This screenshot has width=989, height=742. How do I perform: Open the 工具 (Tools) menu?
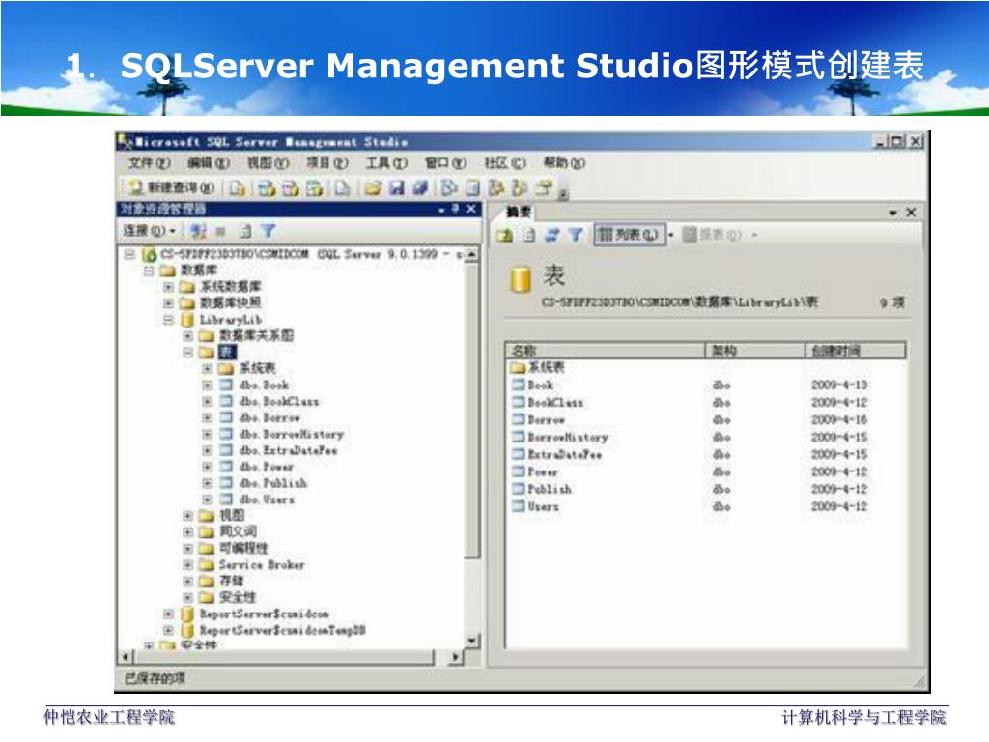coord(386,162)
